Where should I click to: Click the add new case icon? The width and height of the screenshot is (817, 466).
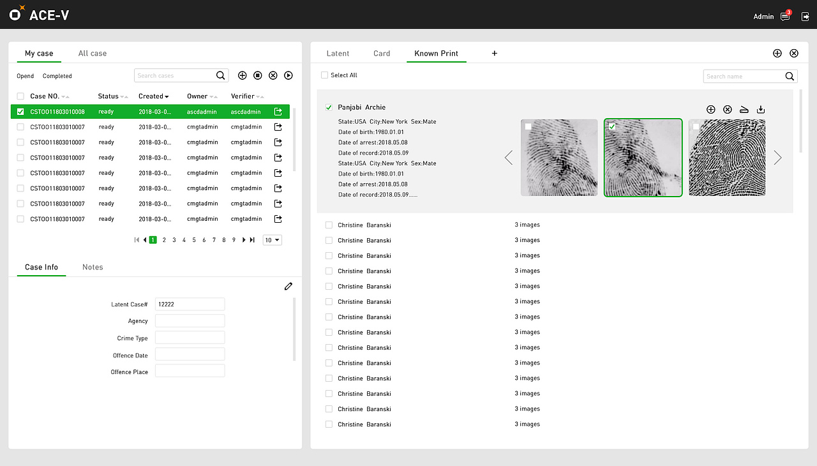[242, 75]
